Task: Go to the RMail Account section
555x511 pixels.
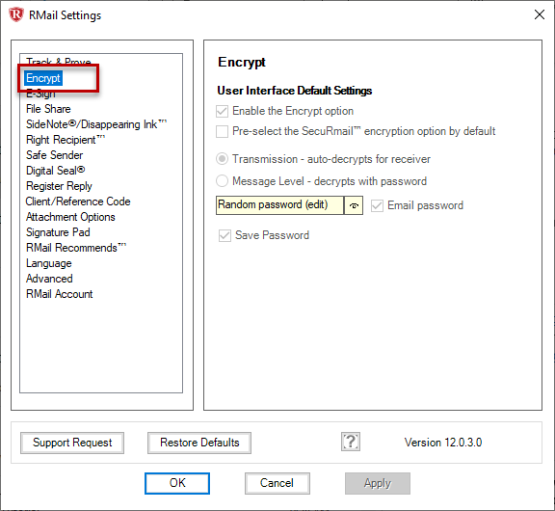Action: click(x=59, y=294)
